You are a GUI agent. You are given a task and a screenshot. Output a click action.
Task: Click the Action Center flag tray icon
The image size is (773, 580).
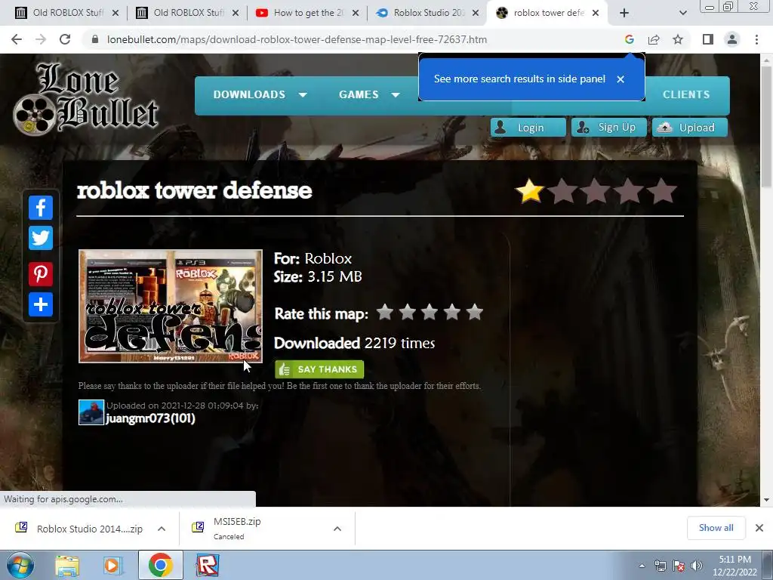(679, 566)
